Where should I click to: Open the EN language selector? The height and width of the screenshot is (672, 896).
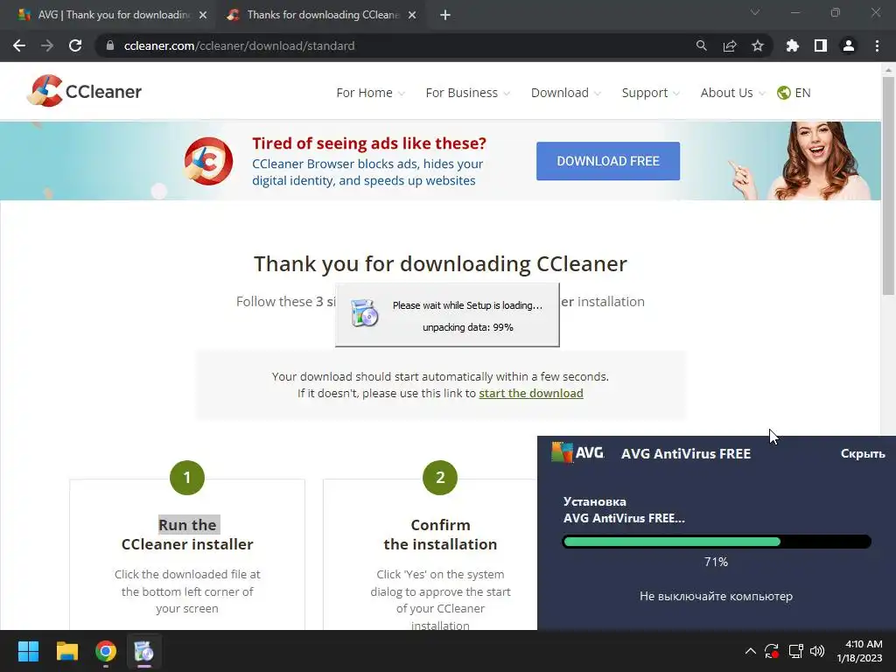(802, 93)
